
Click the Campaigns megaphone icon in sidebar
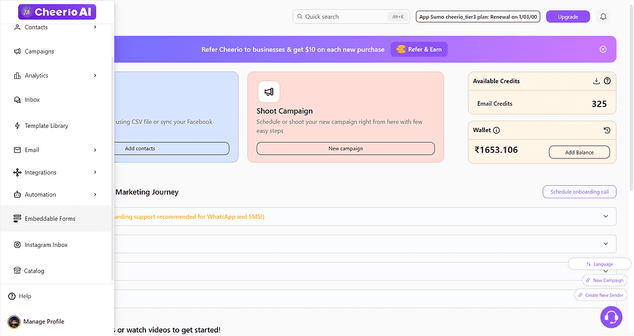pos(17,51)
